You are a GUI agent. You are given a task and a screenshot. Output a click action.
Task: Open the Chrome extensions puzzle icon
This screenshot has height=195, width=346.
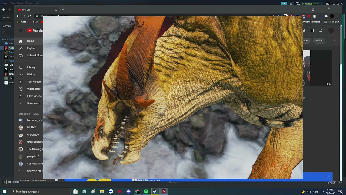click(326, 16)
